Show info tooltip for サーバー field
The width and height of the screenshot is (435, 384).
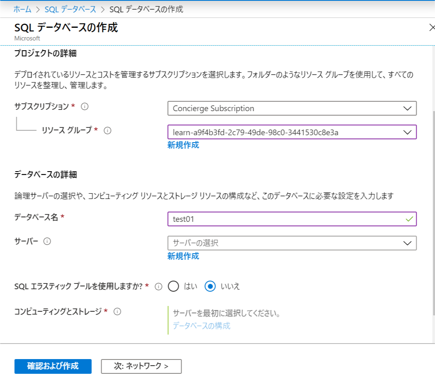pos(47,241)
